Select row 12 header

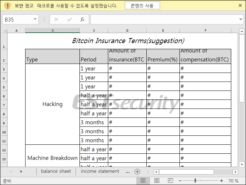4,149
